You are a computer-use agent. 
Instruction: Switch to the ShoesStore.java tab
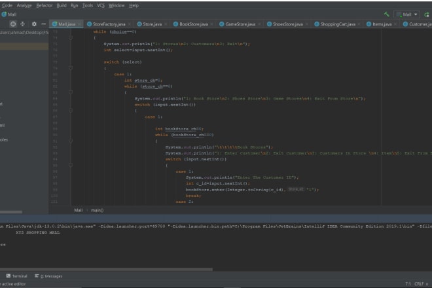click(287, 24)
